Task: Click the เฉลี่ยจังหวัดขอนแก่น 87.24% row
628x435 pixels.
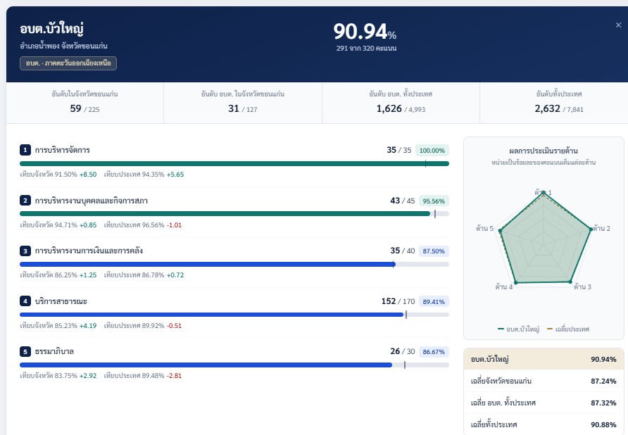Action: (544, 381)
